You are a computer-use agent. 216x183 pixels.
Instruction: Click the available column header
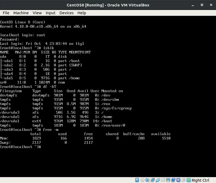(161, 134)
